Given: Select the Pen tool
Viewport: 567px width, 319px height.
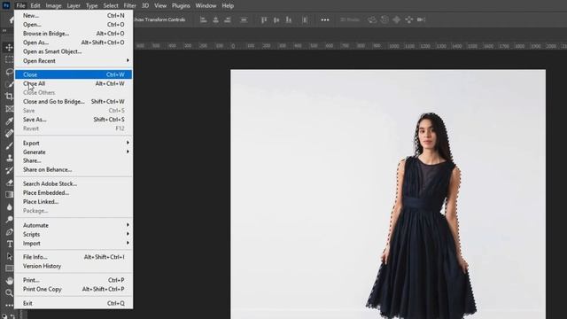Looking at the screenshot, I should click(x=9, y=232).
